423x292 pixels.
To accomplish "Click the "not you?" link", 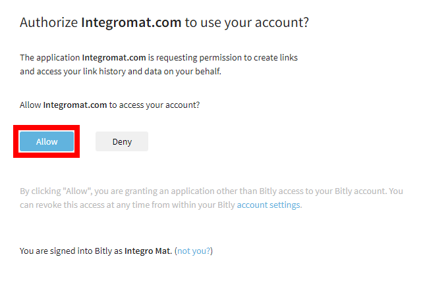I will (194, 251).
